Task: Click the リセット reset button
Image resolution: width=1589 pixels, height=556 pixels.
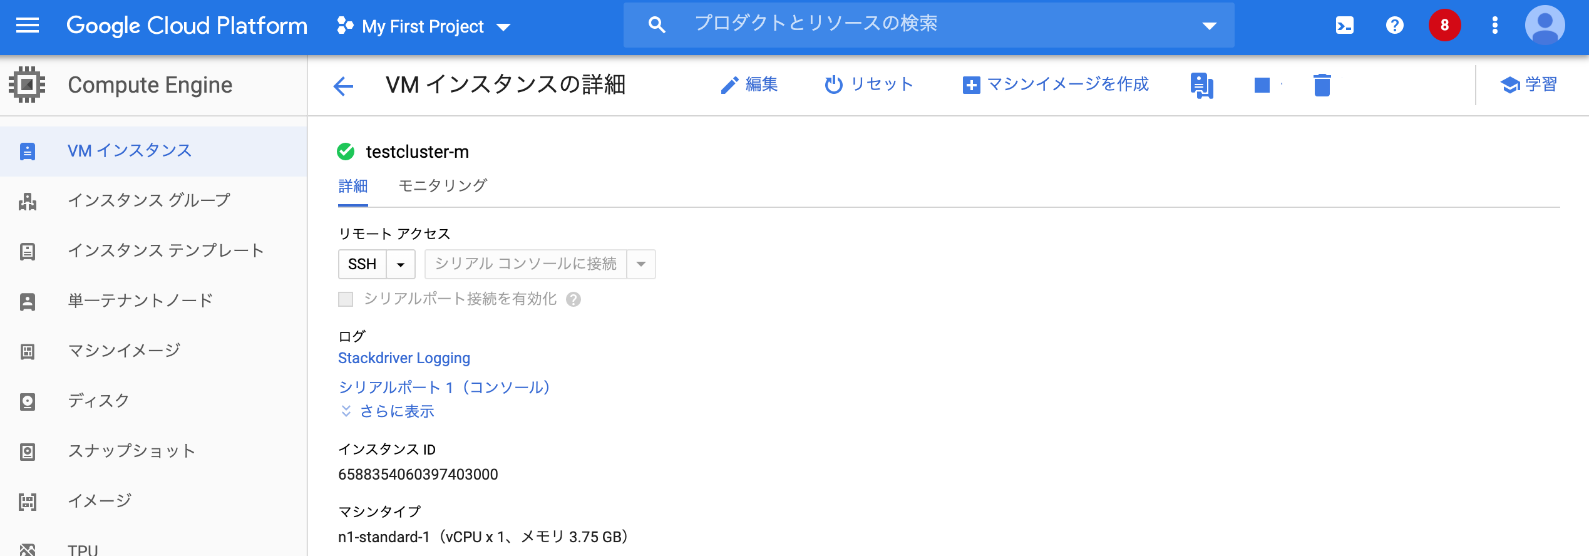Action: coord(869,85)
